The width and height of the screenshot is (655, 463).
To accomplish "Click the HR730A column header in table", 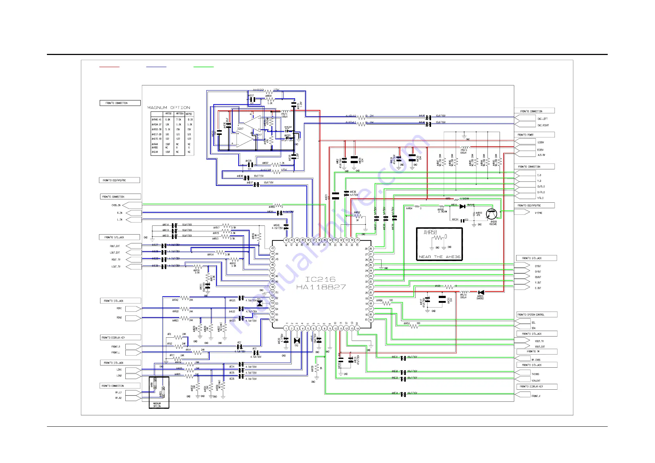I will [x=179, y=114].
